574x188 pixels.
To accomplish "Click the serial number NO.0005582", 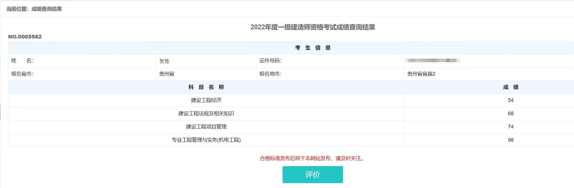I will (25, 37).
